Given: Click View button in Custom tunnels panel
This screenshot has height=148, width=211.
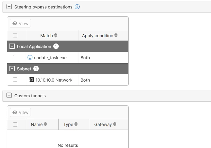Looking at the screenshot, I should [x=20, y=112].
